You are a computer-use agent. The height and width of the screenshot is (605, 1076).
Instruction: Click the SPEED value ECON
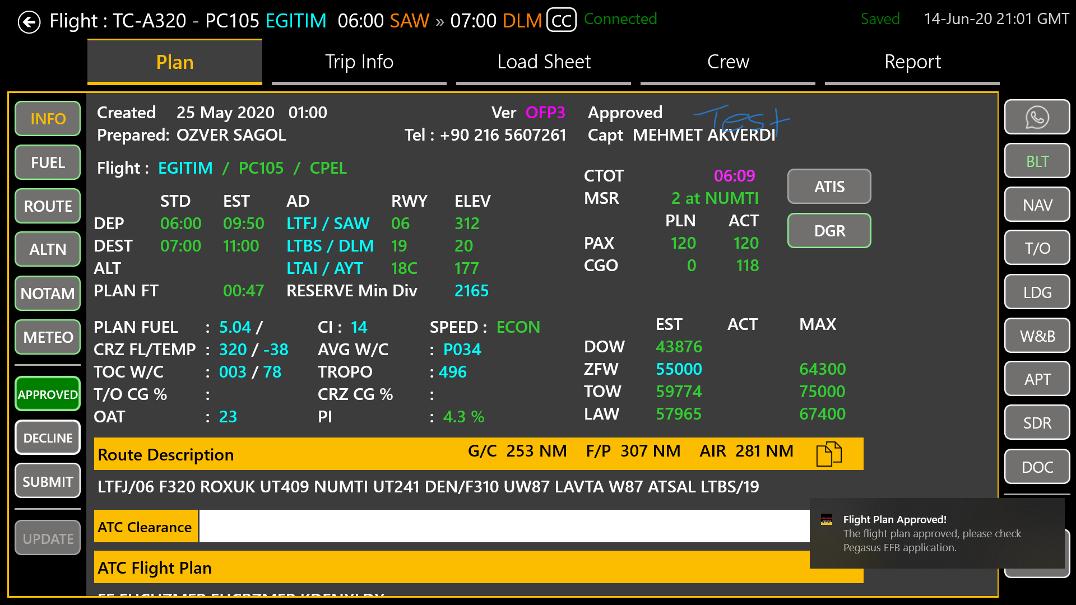coord(518,327)
